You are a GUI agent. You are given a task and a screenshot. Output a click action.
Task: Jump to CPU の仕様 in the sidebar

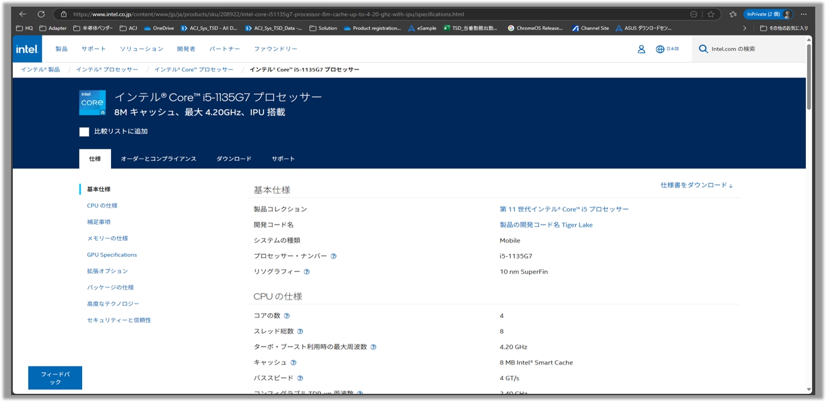click(x=102, y=205)
